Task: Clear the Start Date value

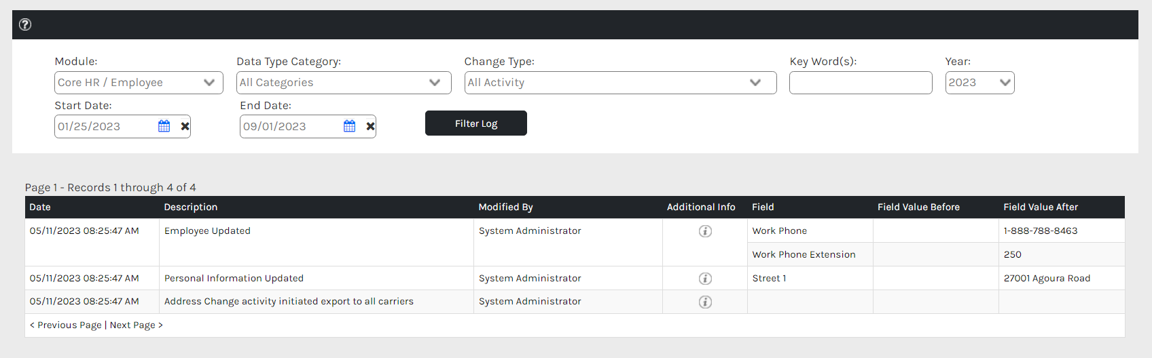Action: (185, 126)
